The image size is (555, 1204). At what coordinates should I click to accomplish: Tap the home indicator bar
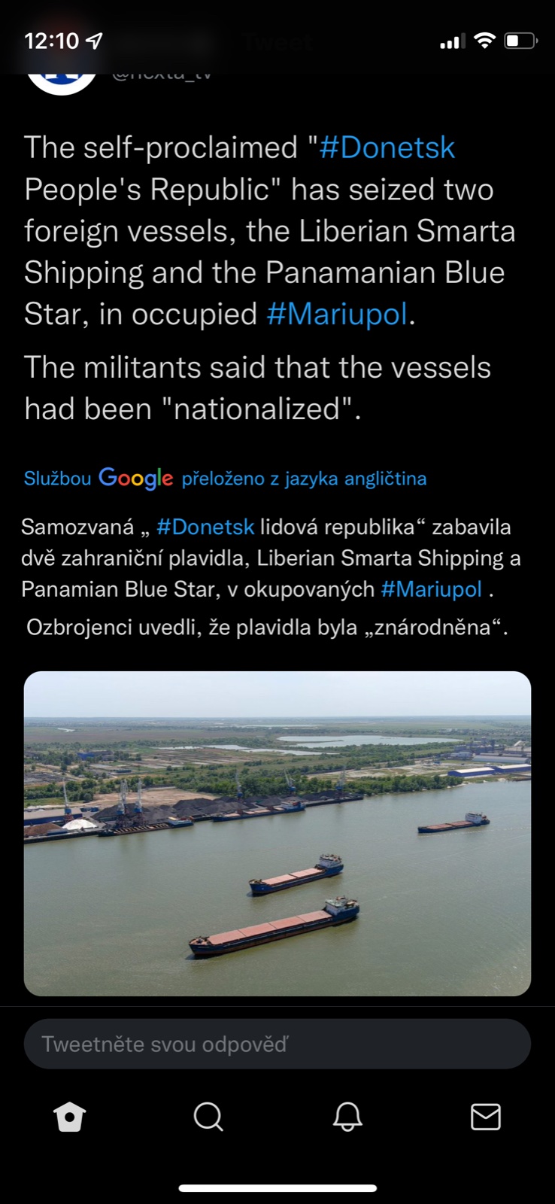pyautogui.click(x=277, y=1188)
